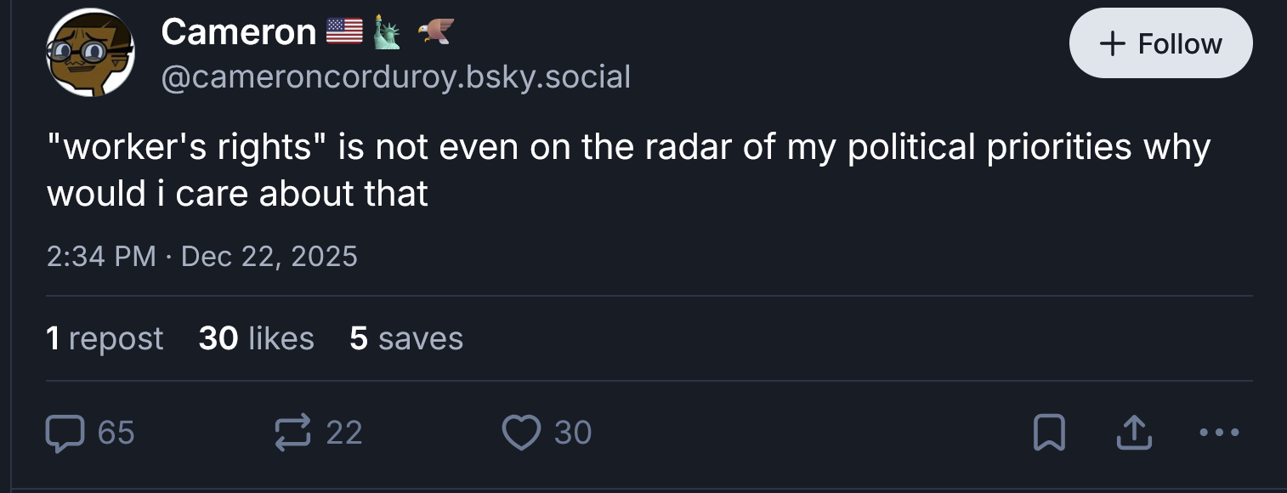The image size is (1287, 493).
Task: Click the @cameroncorduroy.bsky.social handle
Action: (x=395, y=77)
